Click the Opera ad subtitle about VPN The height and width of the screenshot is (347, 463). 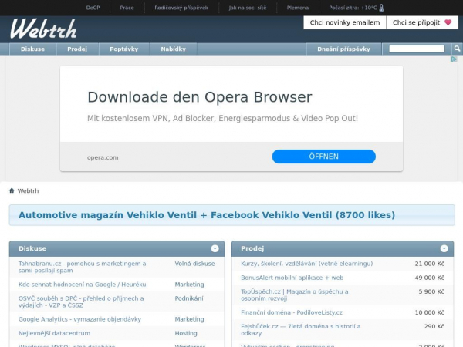click(223, 118)
